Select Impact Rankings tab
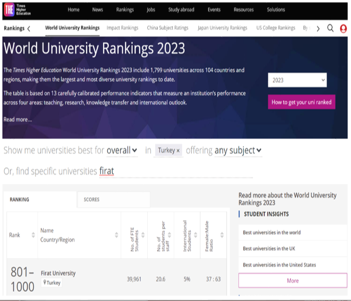Image resolution: width=351 pixels, height=301 pixels. click(123, 28)
